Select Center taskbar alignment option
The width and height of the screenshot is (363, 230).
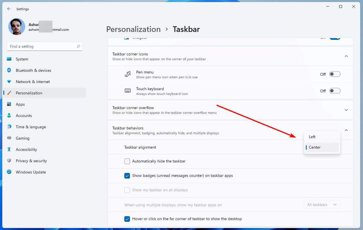[322, 147]
